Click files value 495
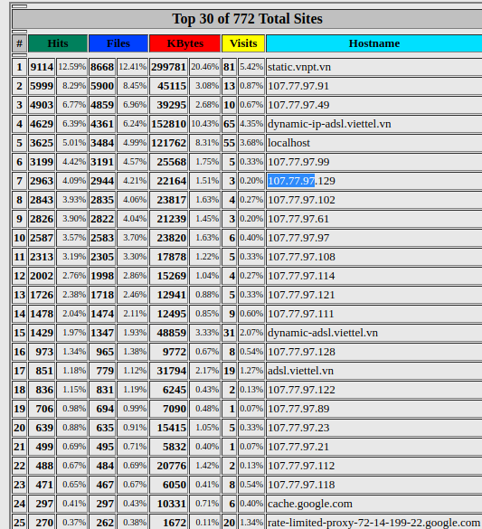The image size is (482, 529). (105, 447)
